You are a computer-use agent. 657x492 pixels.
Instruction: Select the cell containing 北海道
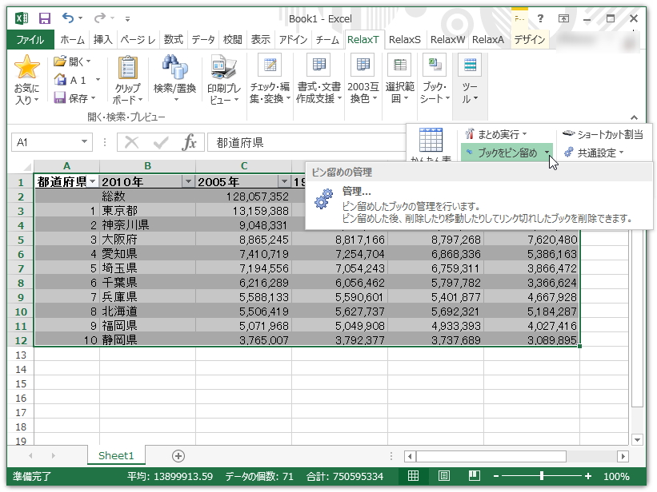pos(147,311)
